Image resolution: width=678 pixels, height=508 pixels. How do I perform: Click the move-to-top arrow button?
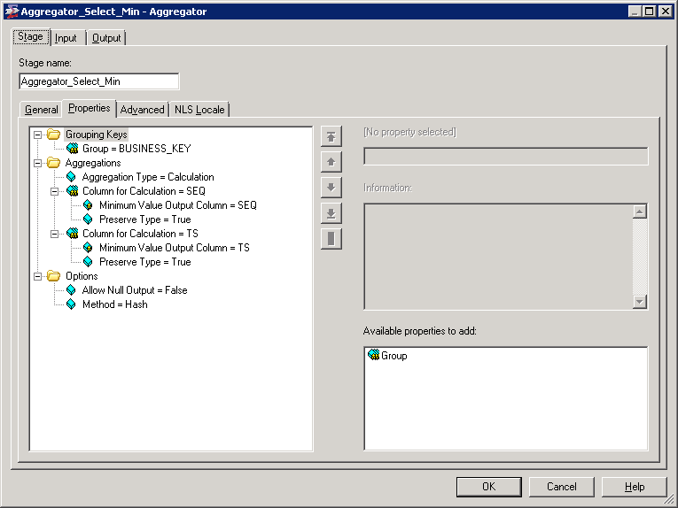(x=331, y=137)
